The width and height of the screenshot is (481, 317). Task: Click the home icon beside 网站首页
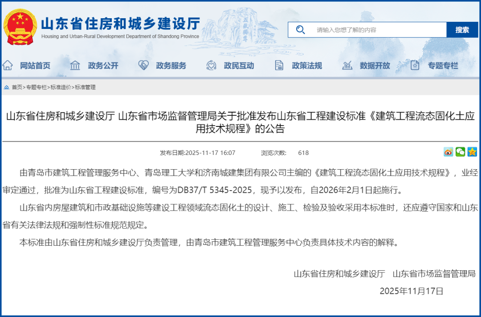8,65
